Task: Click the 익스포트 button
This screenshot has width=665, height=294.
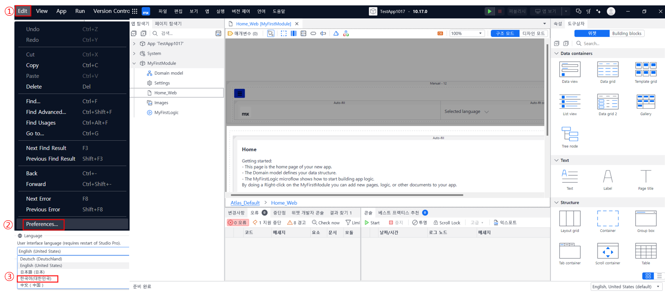Action: 505,223
